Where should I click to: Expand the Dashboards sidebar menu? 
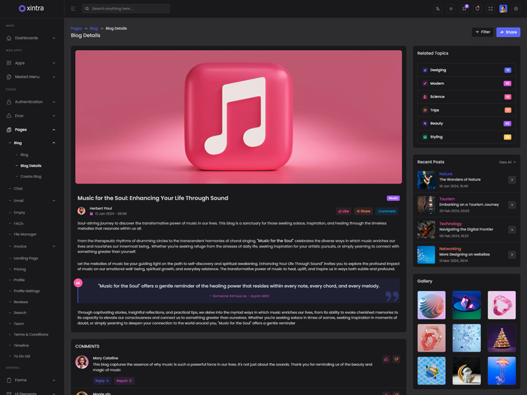coord(32,38)
